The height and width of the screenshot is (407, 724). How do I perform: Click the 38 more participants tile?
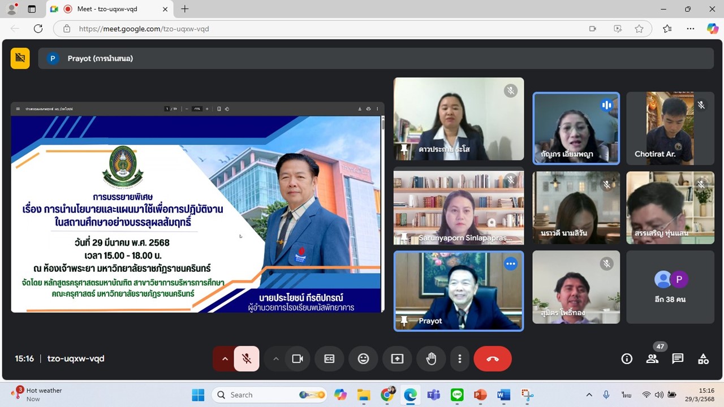click(670, 287)
